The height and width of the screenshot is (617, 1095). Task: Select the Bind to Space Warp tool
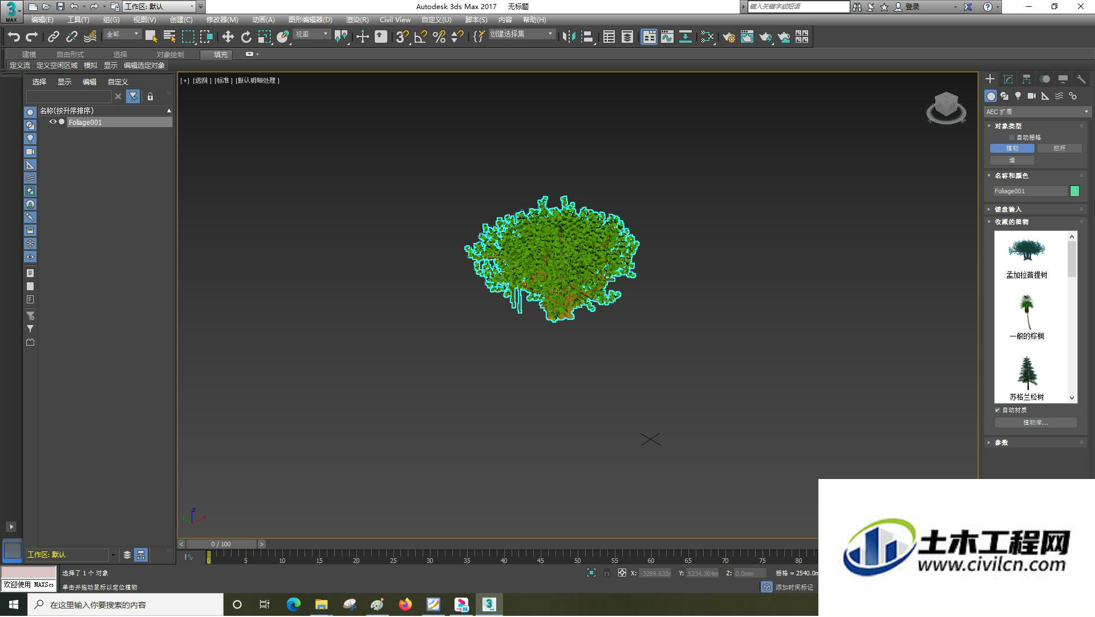90,37
